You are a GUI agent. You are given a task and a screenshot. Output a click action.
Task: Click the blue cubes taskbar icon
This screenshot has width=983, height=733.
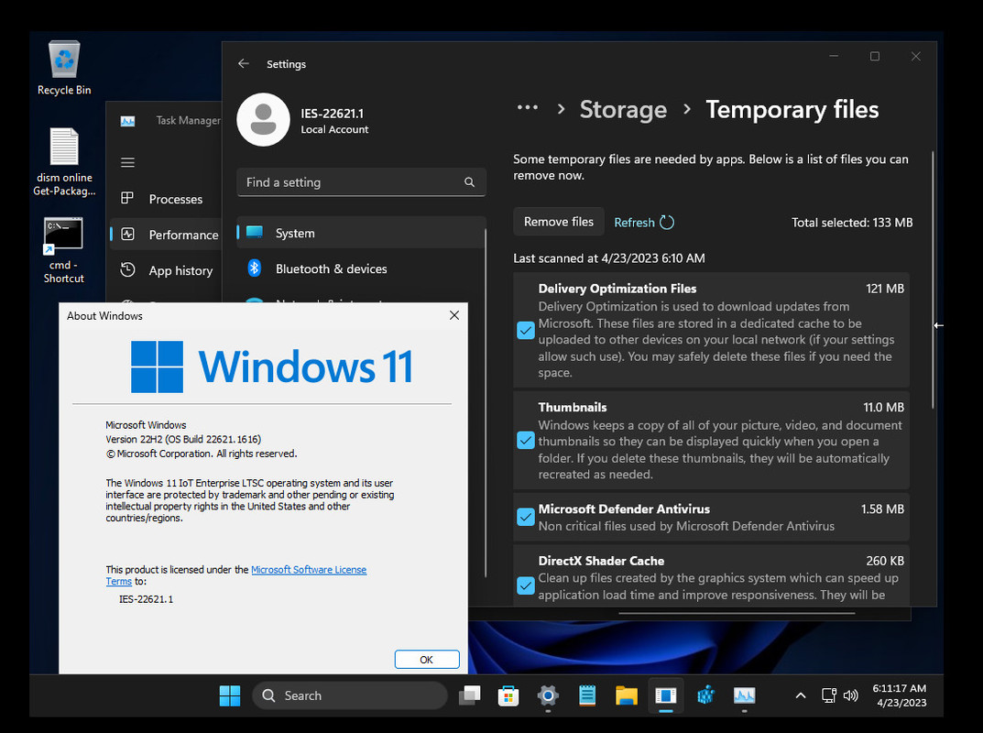pyautogui.click(x=705, y=695)
